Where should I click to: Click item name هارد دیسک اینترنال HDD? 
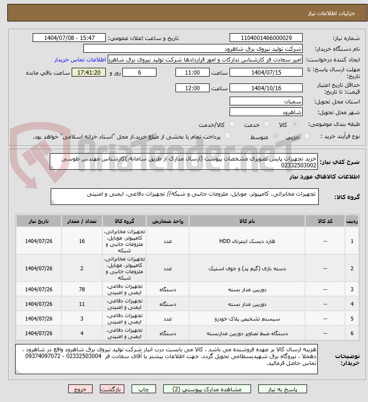tap(247, 241)
